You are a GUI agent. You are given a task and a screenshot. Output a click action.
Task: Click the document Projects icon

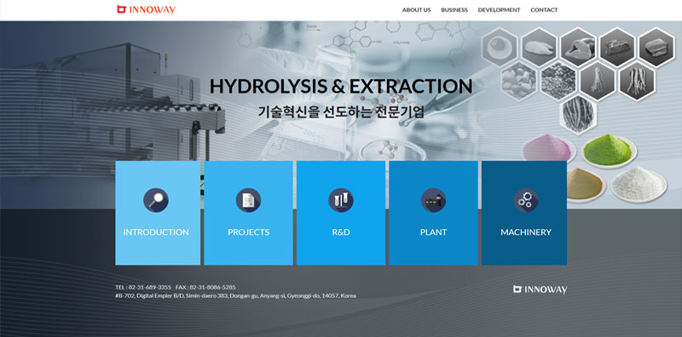click(x=248, y=200)
